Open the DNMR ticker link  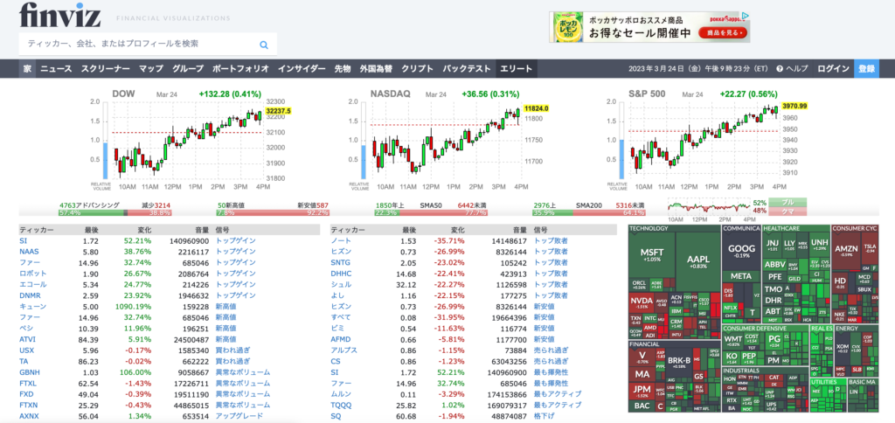coord(31,295)
